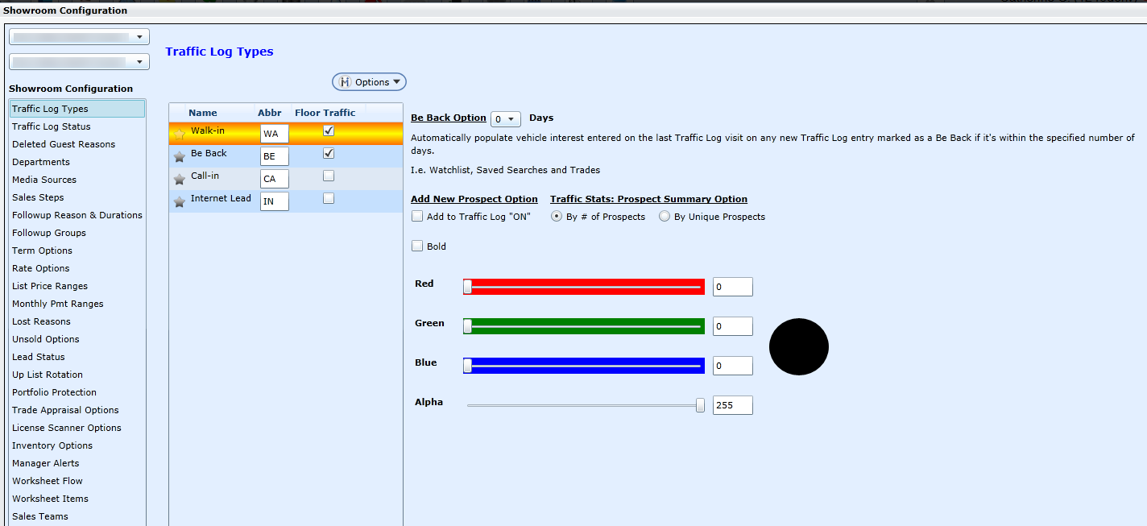
Task: Enable Add to Traffic Log "ON" checkbox
Action: click(x=417, y=216)
